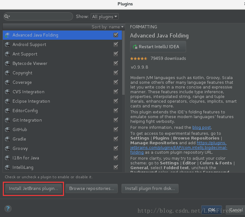Confirm with the OK button
This screenshot has height=217, width=245.
[211, 210]
